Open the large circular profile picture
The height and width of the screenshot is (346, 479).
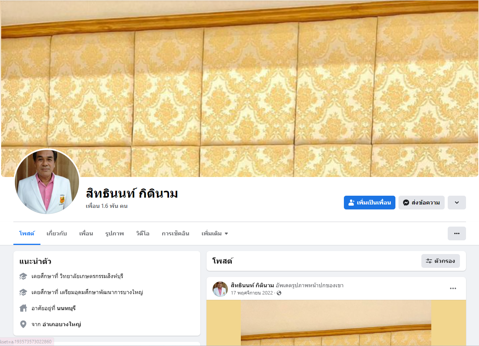click(47, 182)
